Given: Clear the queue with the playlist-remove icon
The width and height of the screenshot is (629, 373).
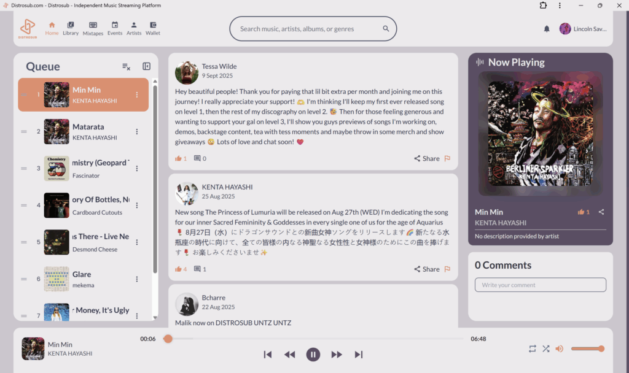Looking at the screenshot, I should (x=126, y=67).
